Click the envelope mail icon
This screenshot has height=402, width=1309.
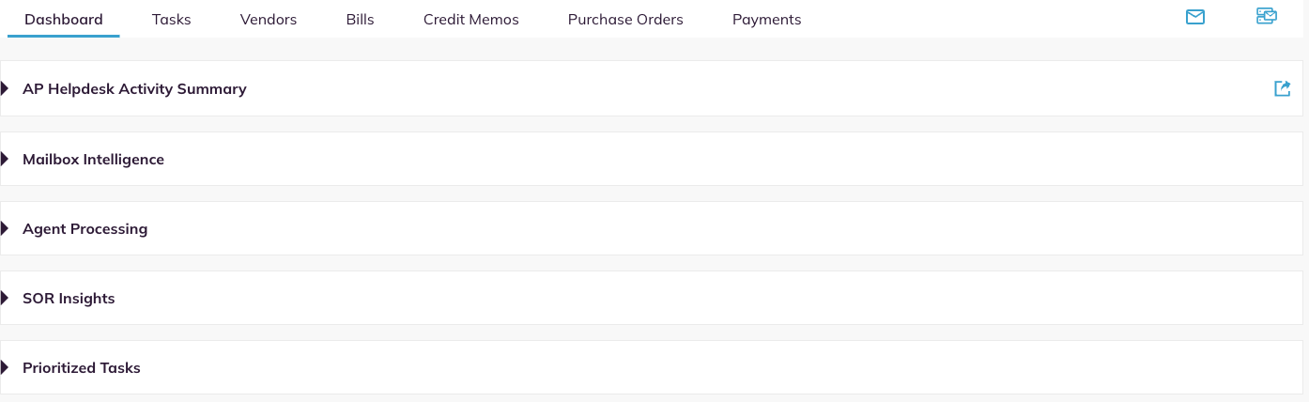[x=1195, y=16]
